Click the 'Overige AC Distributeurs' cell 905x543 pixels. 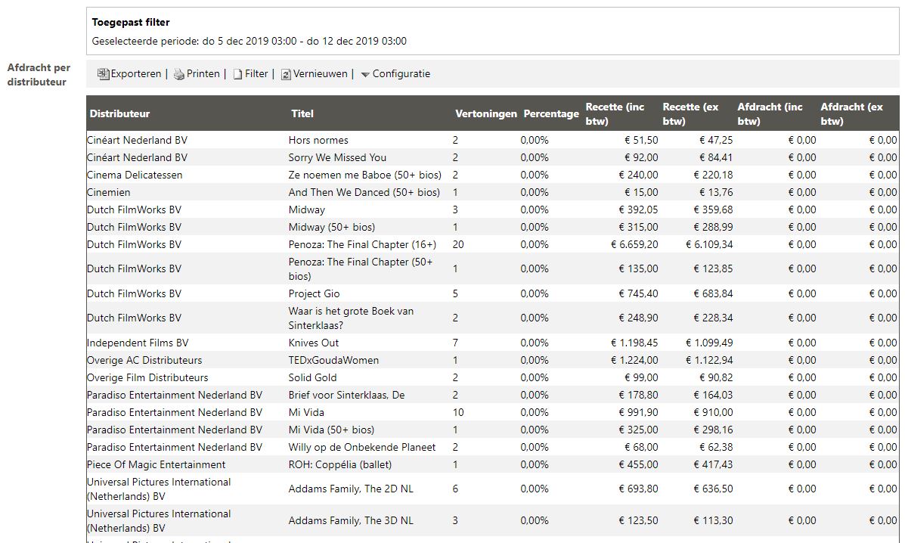point(144,360)
